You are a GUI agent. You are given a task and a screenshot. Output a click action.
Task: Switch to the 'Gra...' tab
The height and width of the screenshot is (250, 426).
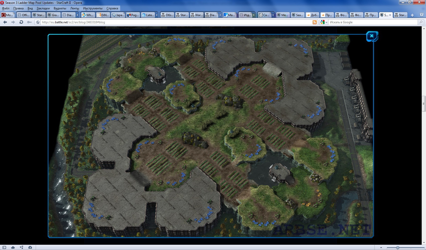pos(54,15)
